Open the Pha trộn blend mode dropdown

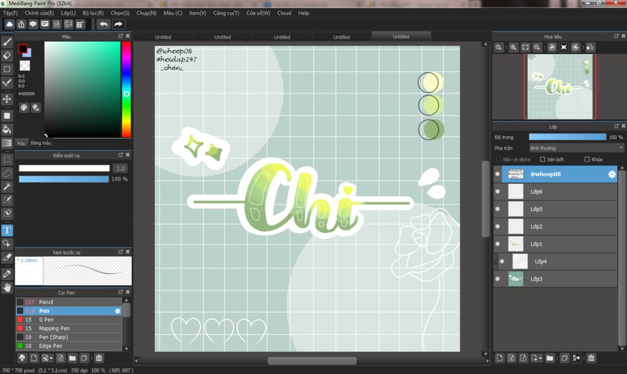[576, 148]
